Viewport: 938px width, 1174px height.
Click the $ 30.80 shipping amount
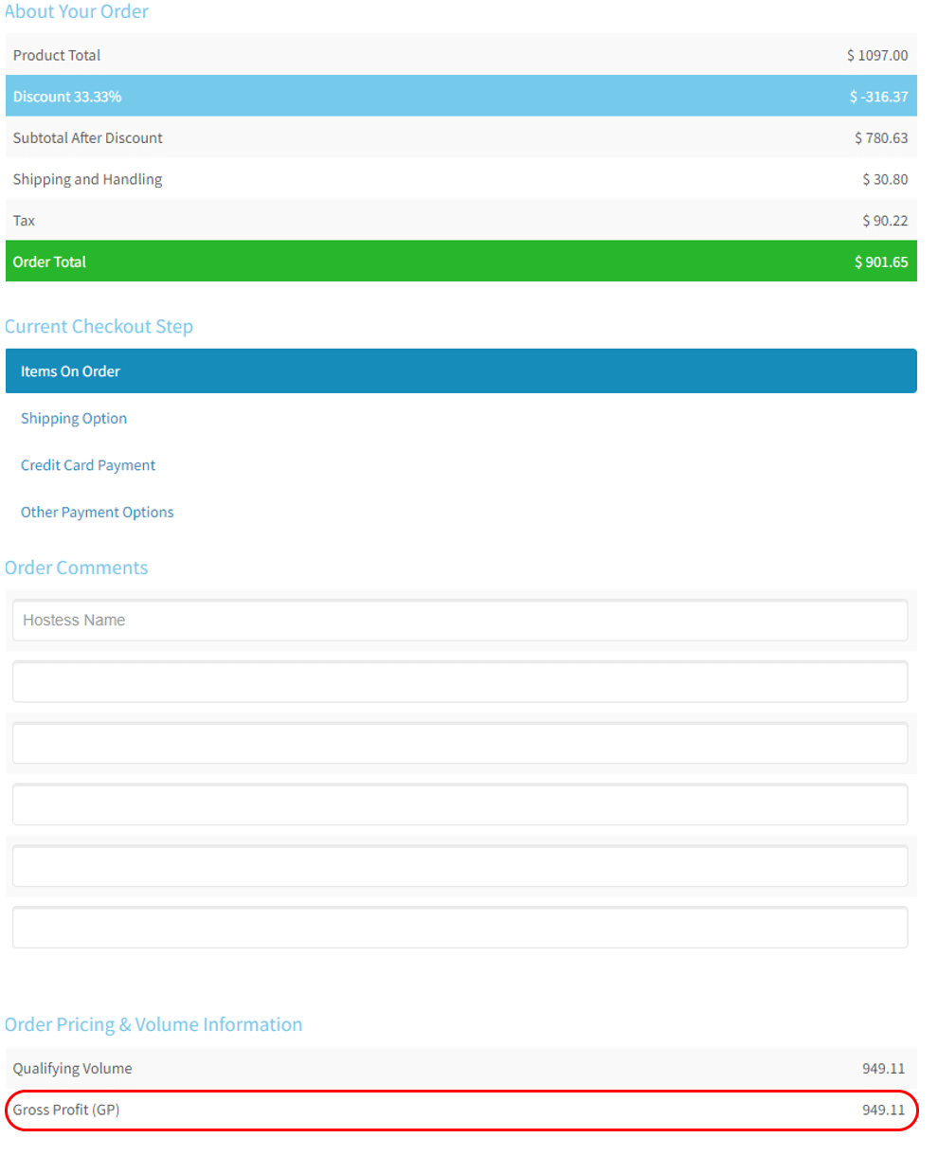(885, 179)
